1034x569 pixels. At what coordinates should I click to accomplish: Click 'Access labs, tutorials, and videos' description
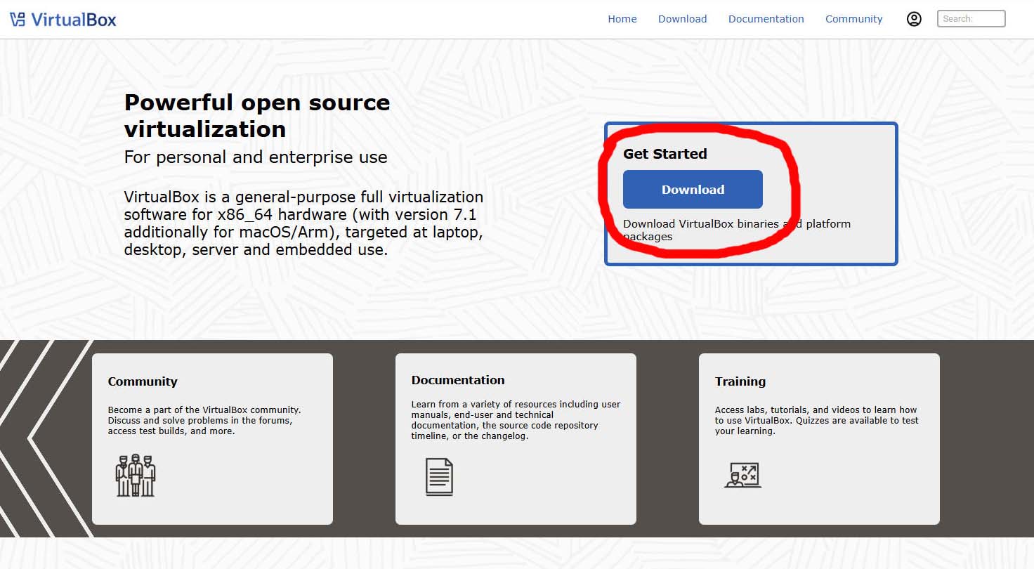point(817,420)
